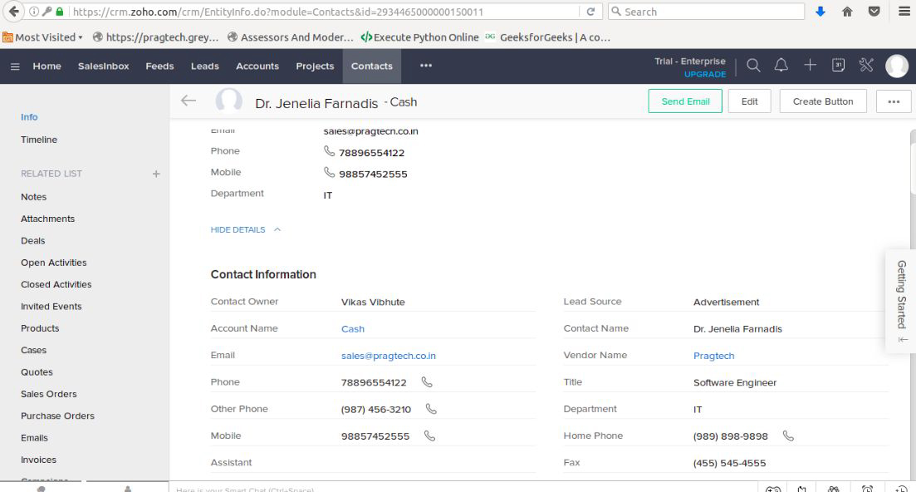Open the more actions ellipsis button

pyautogui.click(x=894, y=101)
